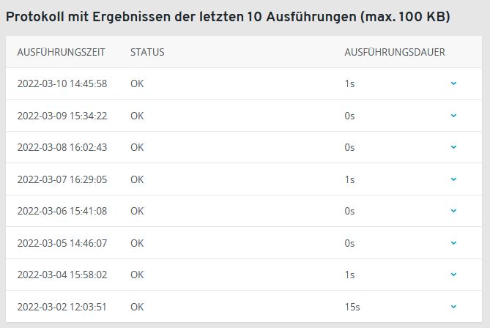The image size is (490, 328).
Task: Expand the 2022-03-05 14:46:07 log entry
Action: (x=453, y=243)
